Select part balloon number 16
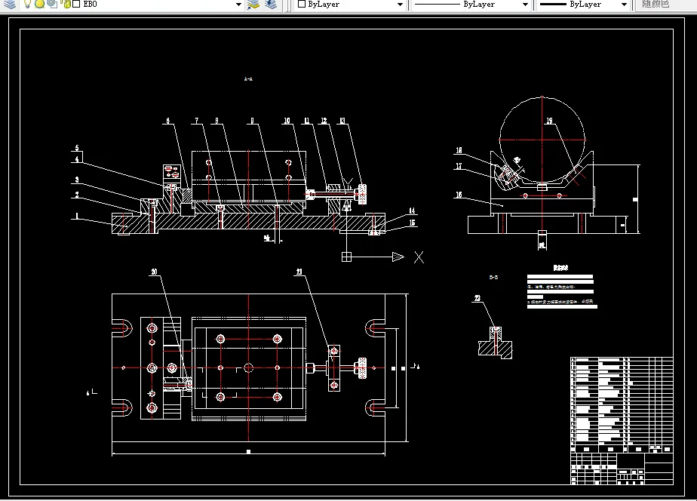Image resolution: width=697 pixels, height=501 pixels. tap(459, 195)
